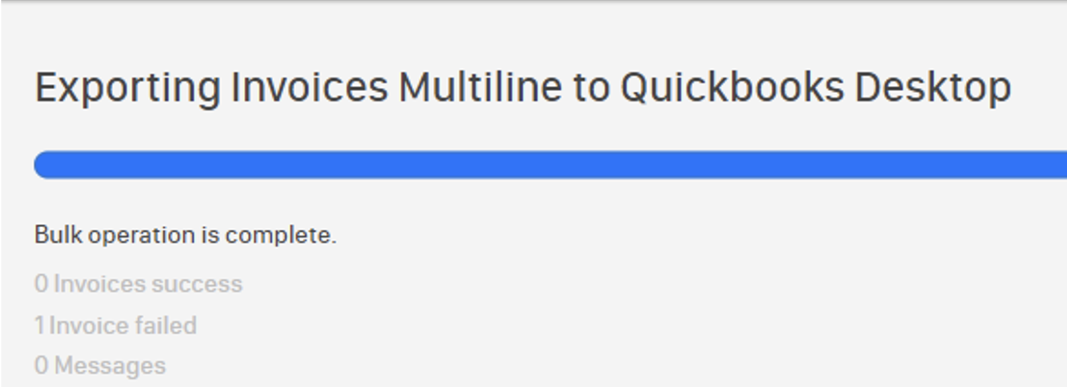Viewport: 1067px width, 387px height.
Task: Click the "0" count before Messages
Action: coord(41,366)
